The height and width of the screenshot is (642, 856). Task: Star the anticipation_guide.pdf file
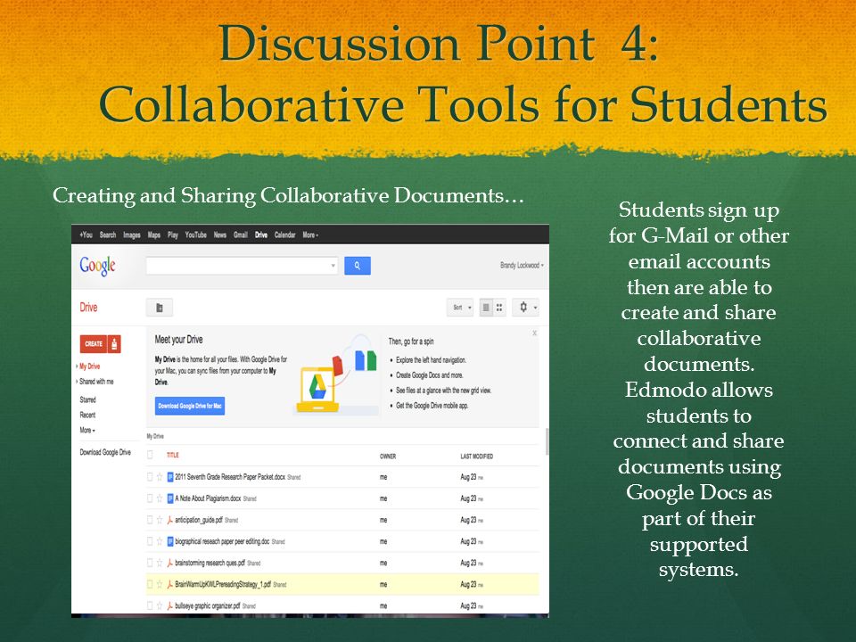pyautogui.click(x=160, y=520)
